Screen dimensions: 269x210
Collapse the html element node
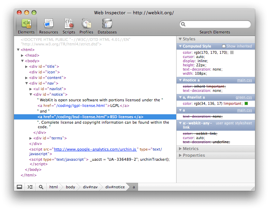18,50
